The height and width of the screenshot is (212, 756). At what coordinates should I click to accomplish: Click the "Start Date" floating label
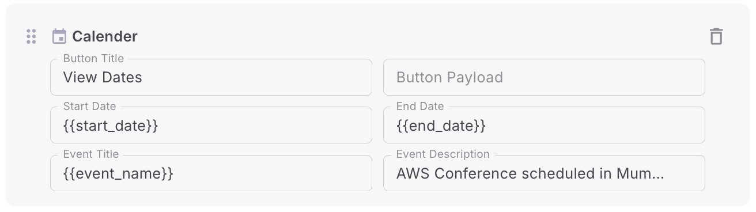[x=89, y=106]
